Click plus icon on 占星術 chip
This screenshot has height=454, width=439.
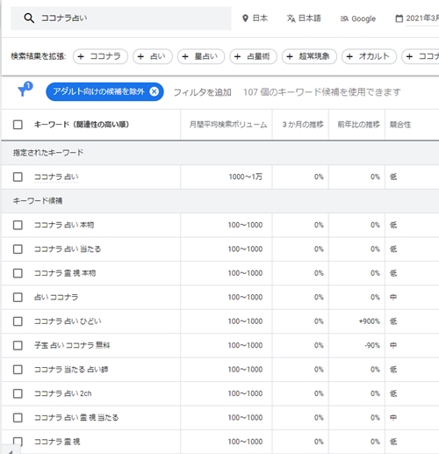pyautogui.click(x=237, y=56)
